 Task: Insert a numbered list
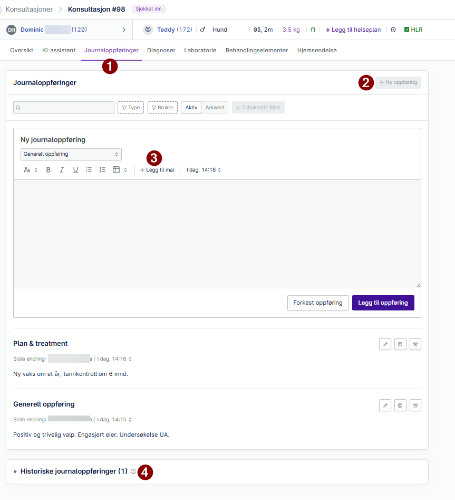point(102,170)
